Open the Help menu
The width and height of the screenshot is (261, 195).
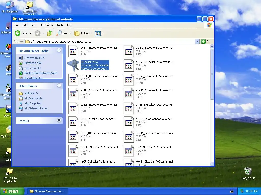coord(70,25)
